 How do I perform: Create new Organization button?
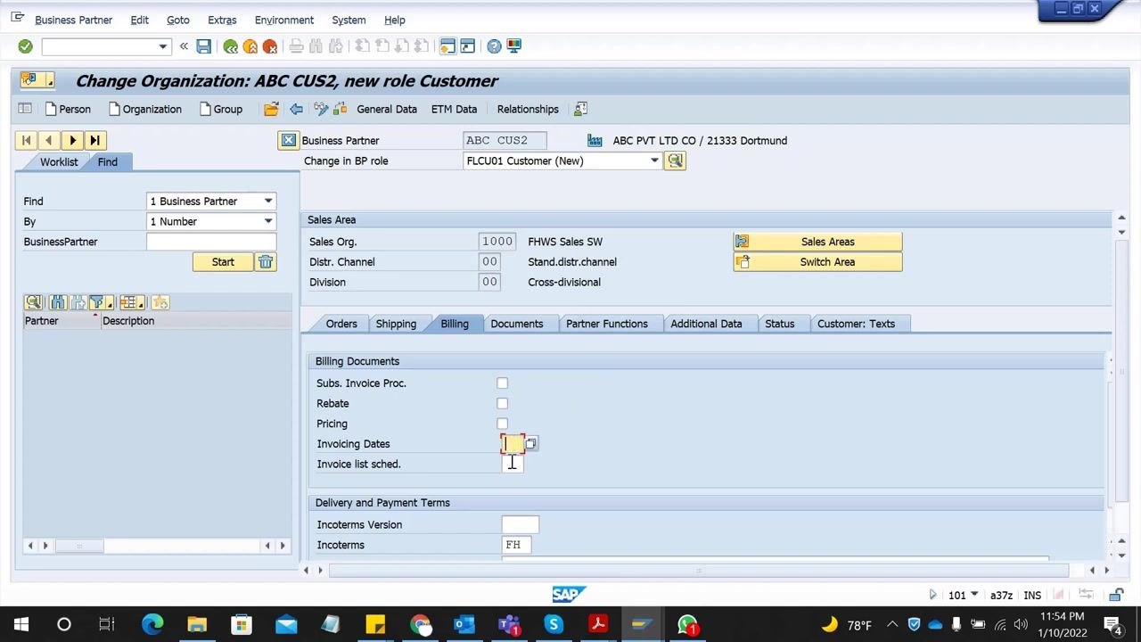point(144,109)
